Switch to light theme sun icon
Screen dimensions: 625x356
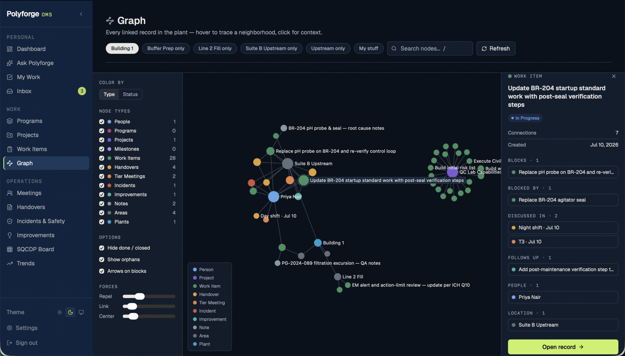pos(60,312)
